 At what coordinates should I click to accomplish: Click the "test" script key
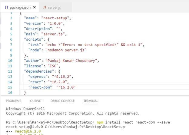click(35, 45)
